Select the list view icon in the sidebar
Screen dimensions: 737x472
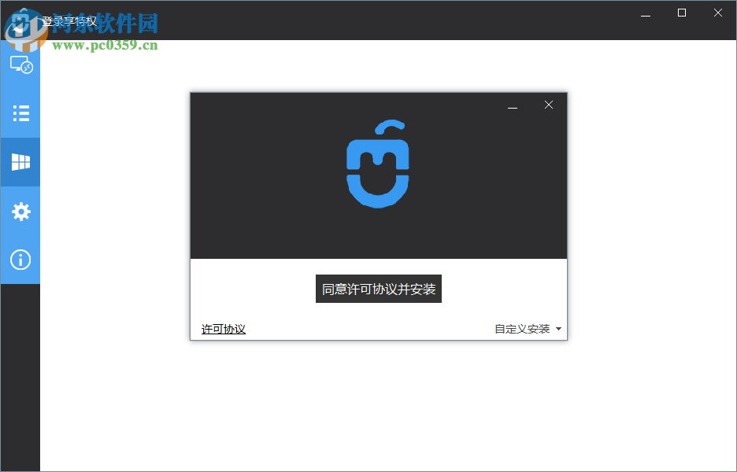tap(20, 113)
